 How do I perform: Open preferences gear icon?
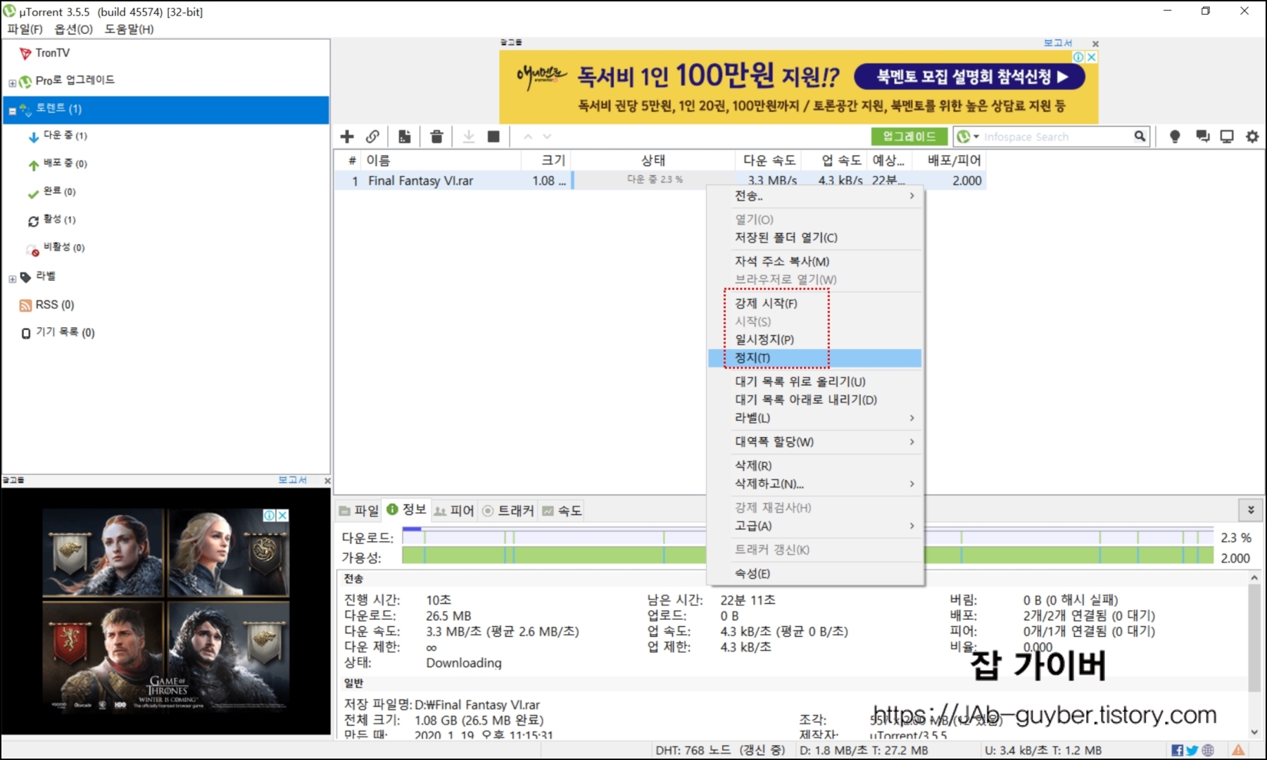(x=1252, y=137)
